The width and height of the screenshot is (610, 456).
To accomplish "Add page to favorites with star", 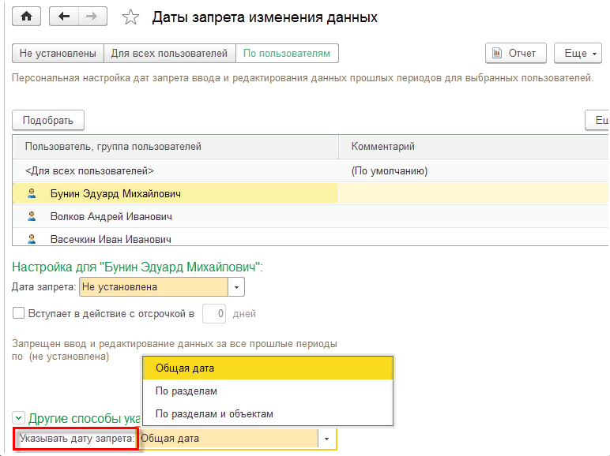I will pyautogui.click(x=132, y=17).
